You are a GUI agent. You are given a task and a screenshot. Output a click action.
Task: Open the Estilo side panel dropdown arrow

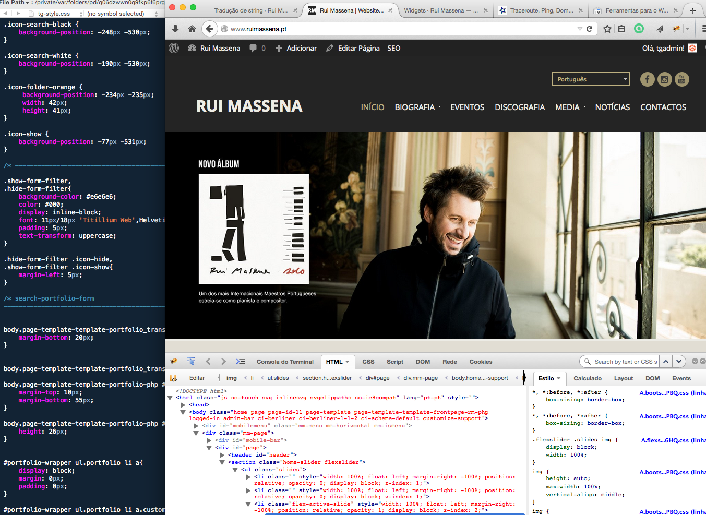tap(559, 378)
